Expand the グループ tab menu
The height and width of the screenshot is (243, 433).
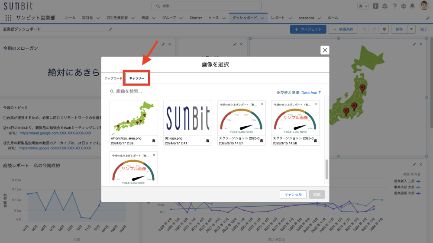point(181,18)
